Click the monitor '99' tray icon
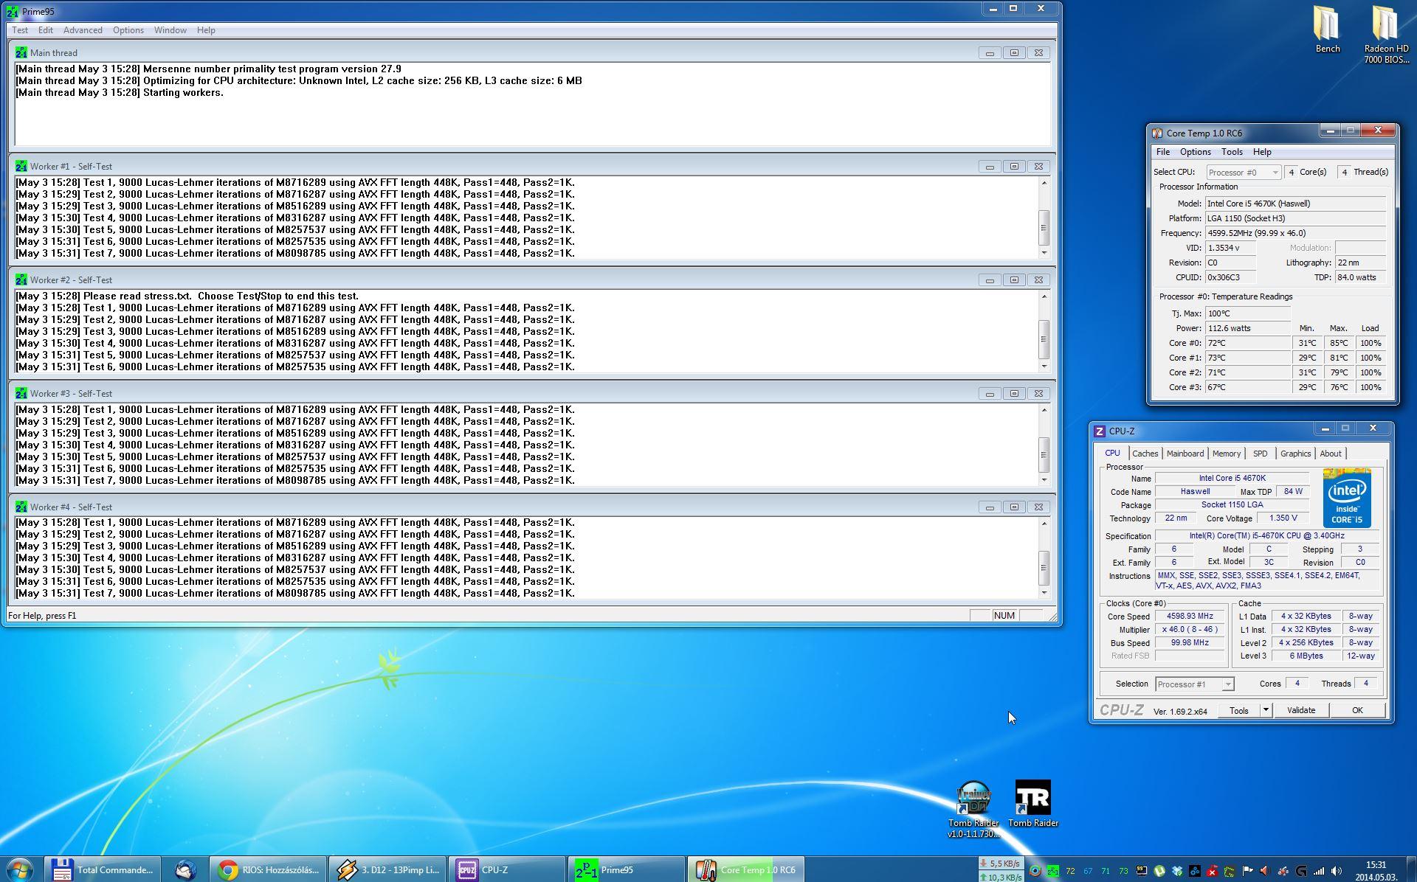Image resolution: width=1417 pixels, height=882 pixels. pyautogui.click(x=1141, y=871)
